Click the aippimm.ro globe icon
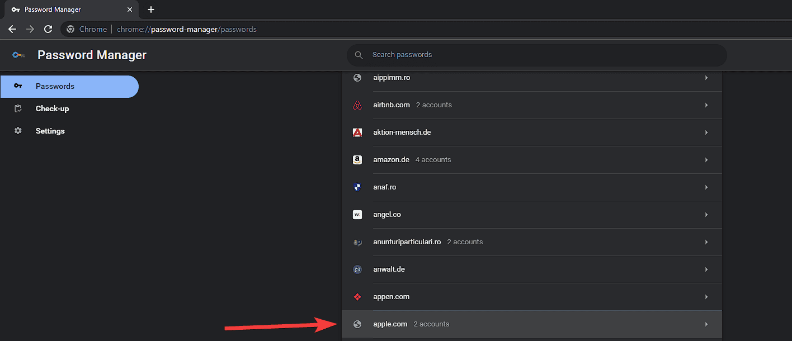 pos(357,78)
